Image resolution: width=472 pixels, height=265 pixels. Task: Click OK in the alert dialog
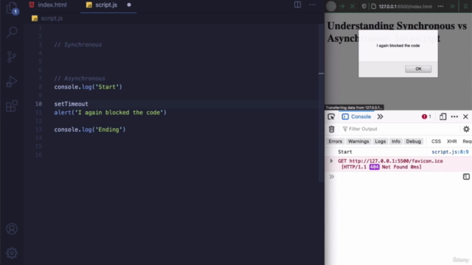[x=418, y=68]
